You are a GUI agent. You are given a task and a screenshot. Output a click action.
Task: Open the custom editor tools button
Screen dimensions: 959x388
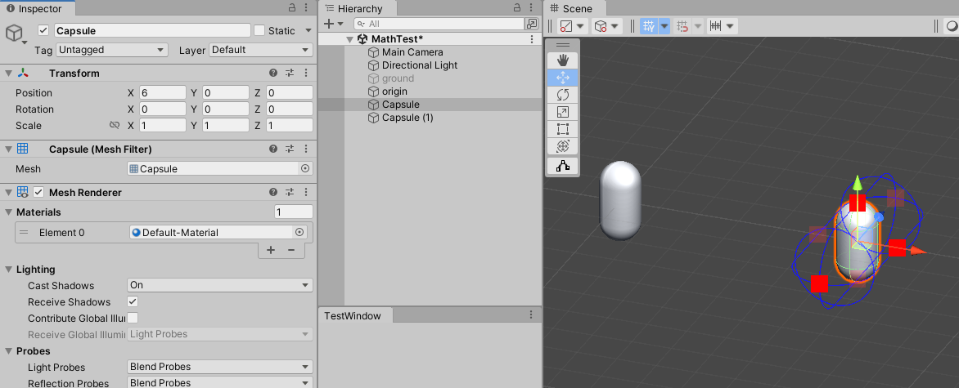[563, 166]
